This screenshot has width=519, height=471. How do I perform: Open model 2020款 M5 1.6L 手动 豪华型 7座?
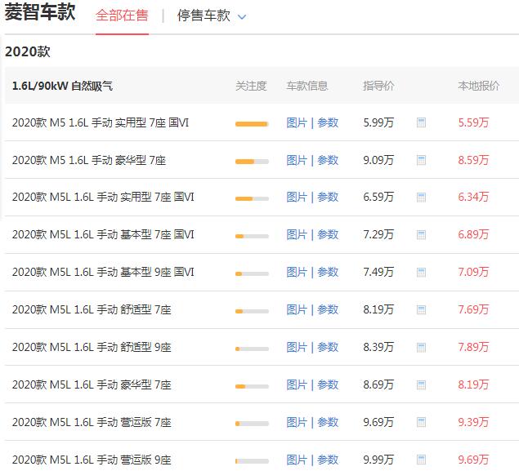[x=89, y=160]
